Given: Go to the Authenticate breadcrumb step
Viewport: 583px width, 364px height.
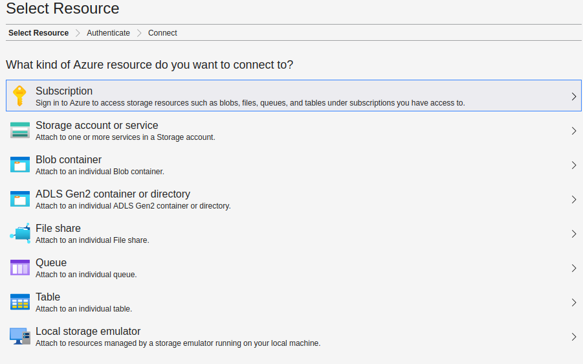Looking at the screenshot, I should [108, 33].
